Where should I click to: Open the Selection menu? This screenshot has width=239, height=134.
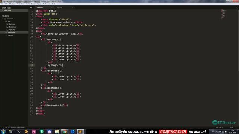click(12, 4)
